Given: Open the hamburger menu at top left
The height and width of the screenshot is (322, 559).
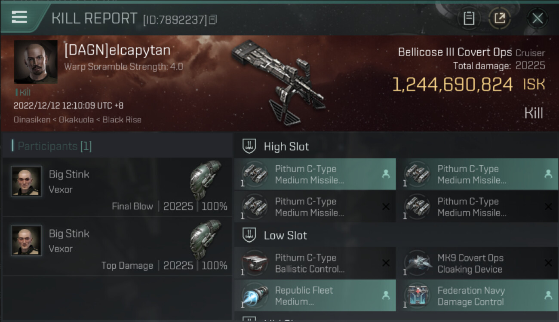Looking at the screenshot, I should pyautogui.click(x=19, y=17).
